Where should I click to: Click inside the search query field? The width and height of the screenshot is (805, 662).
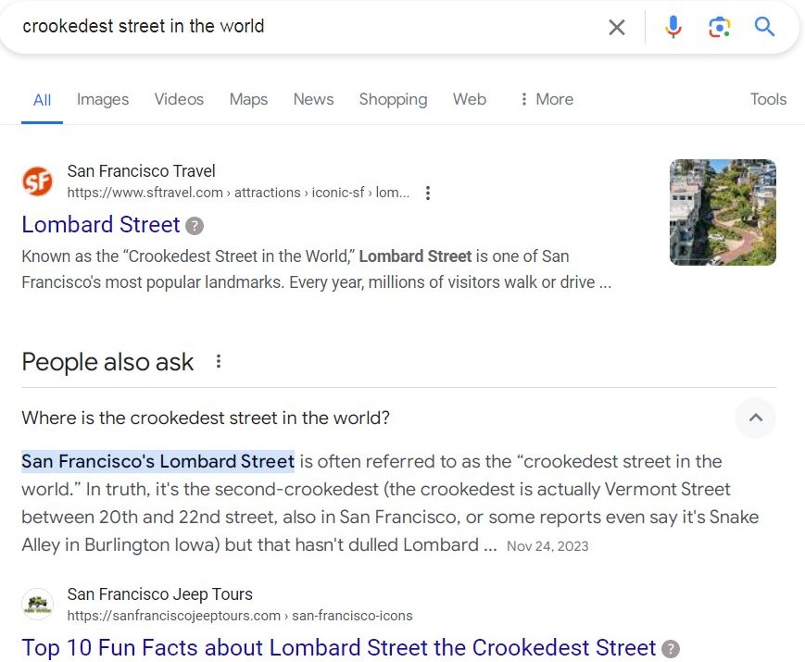pos(308,26)
